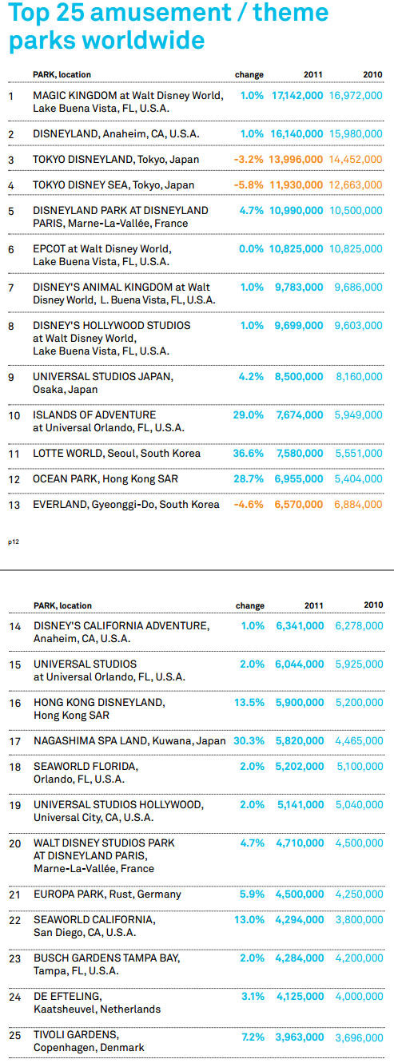Click the title 'Top 25 amusement / theme parks worldwide'
The height and width of the screenshot is (1063, 394).
point(169,26)
